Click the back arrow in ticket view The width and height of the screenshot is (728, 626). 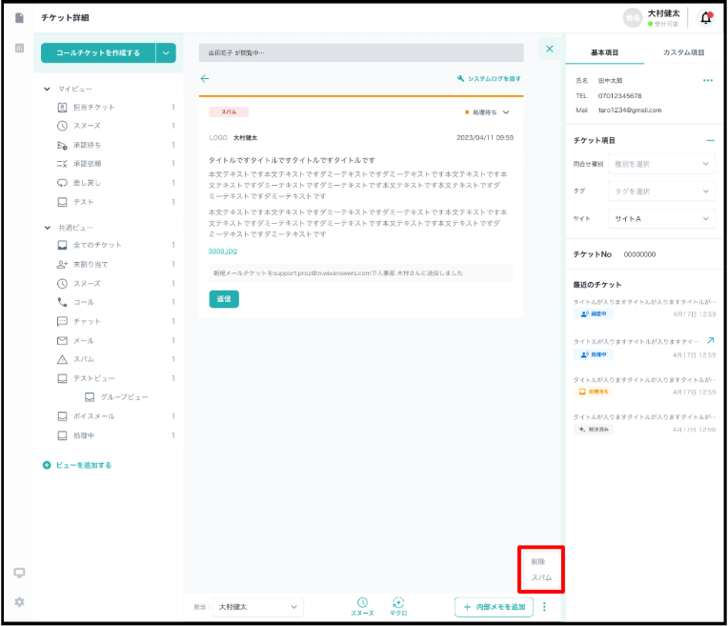pyautogui.click(x=204, y=79)
